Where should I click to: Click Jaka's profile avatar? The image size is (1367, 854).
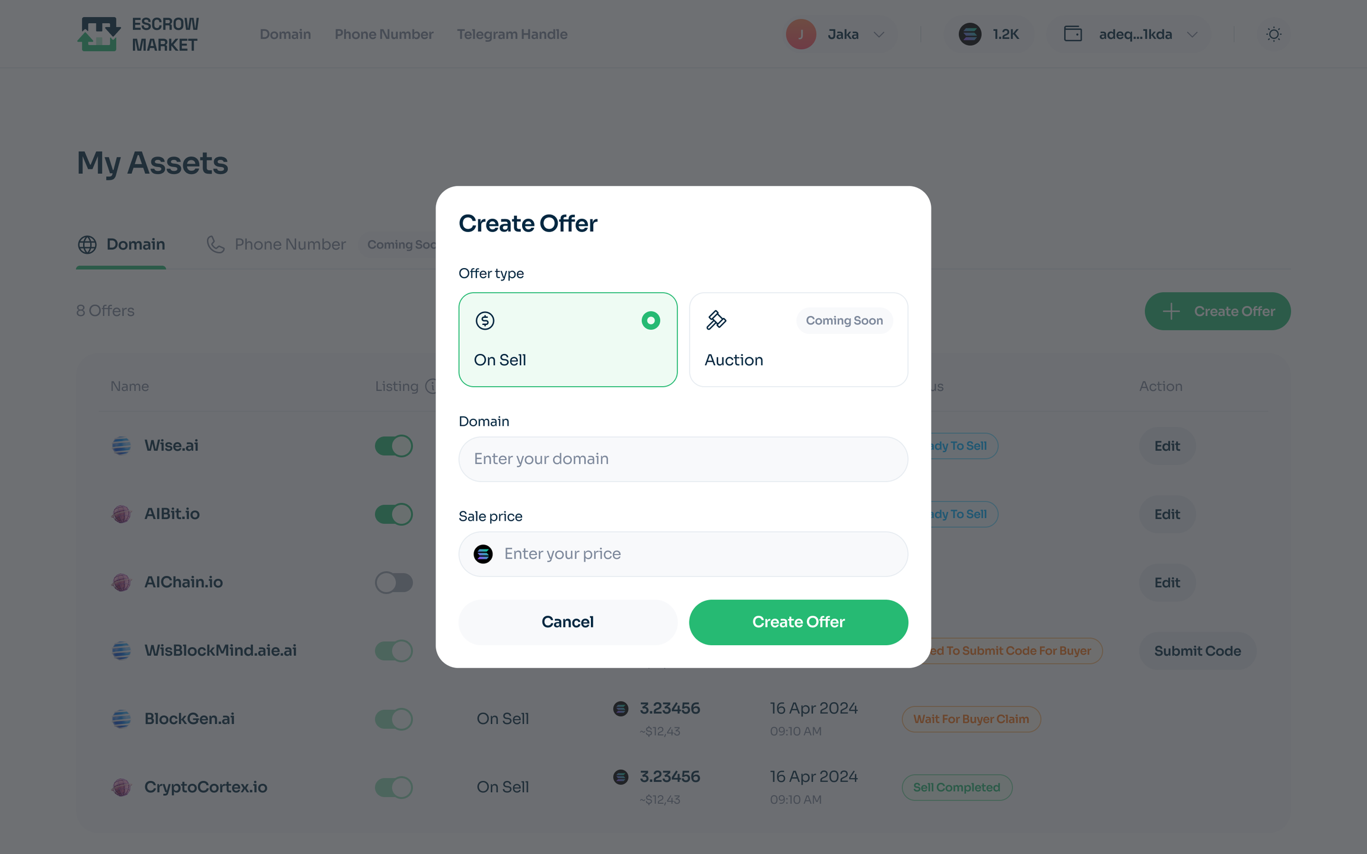(x=801, y=34)
